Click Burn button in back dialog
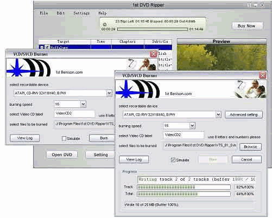The image size is (272, 218). pyautogui.click(x=102, y=138)
